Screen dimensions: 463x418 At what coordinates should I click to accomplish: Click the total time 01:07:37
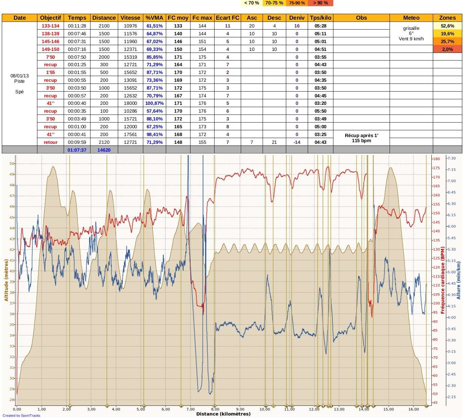tap(77, 150)
